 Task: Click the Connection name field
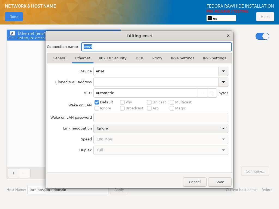point(156,47)
